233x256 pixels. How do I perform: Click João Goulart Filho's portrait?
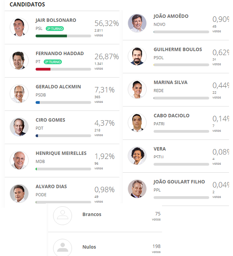pyautogui.click(x=137, y=189)
